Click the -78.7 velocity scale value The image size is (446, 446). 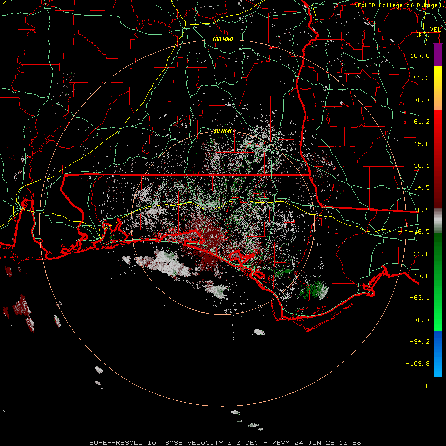pyautogui.click(x=420, y=320)
